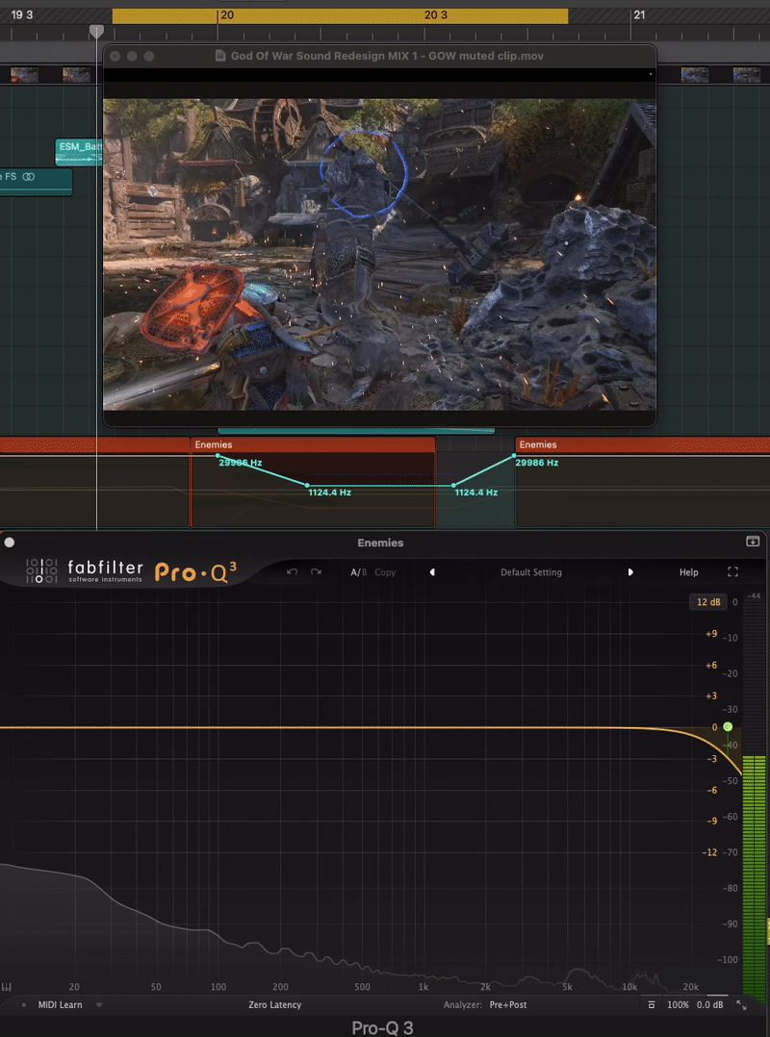The height and width of the screenshot is (1037, 770).
Task: Click the fabfilter logo icon
Action: 41,570
